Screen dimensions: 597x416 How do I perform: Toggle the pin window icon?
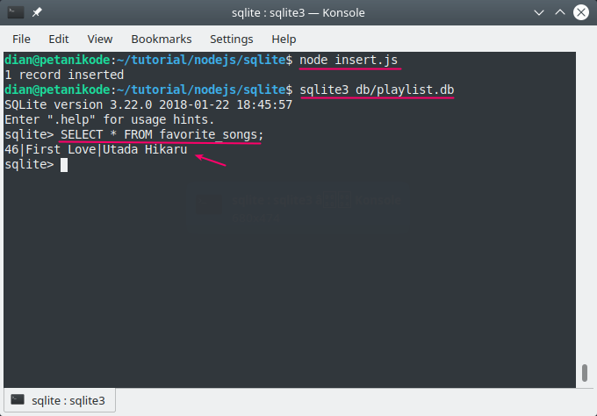[37, 12]
